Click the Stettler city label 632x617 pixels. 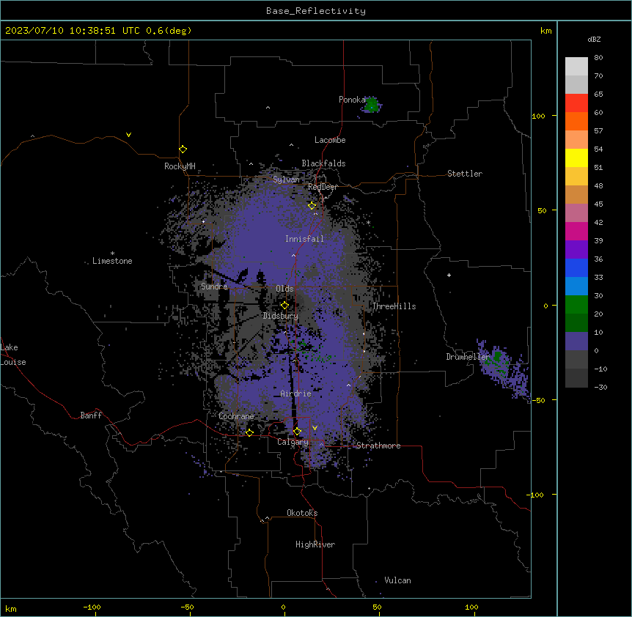tap(465, 174)
